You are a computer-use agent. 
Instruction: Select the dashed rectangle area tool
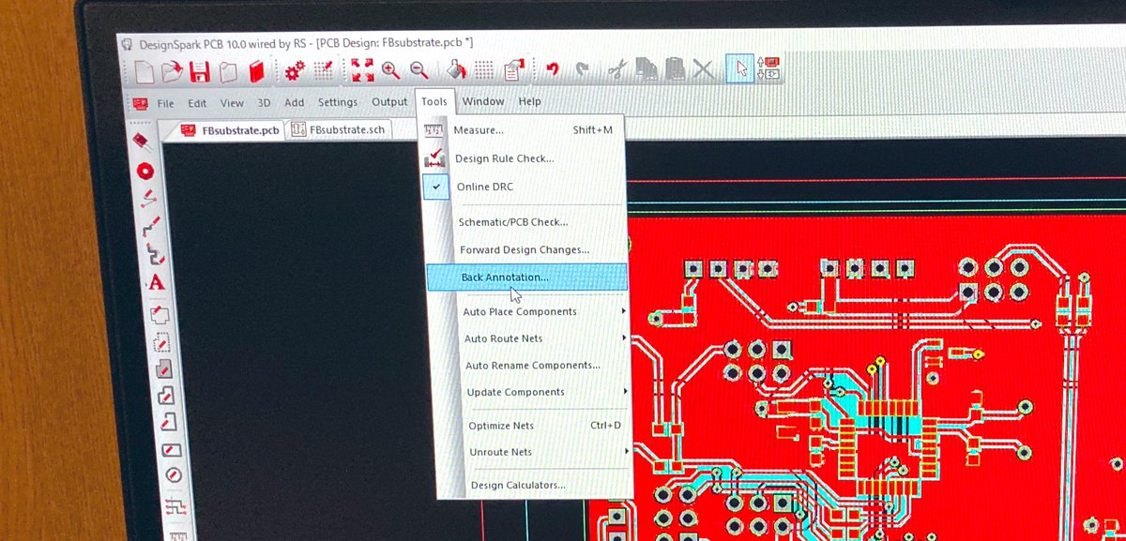coord(161,342)
